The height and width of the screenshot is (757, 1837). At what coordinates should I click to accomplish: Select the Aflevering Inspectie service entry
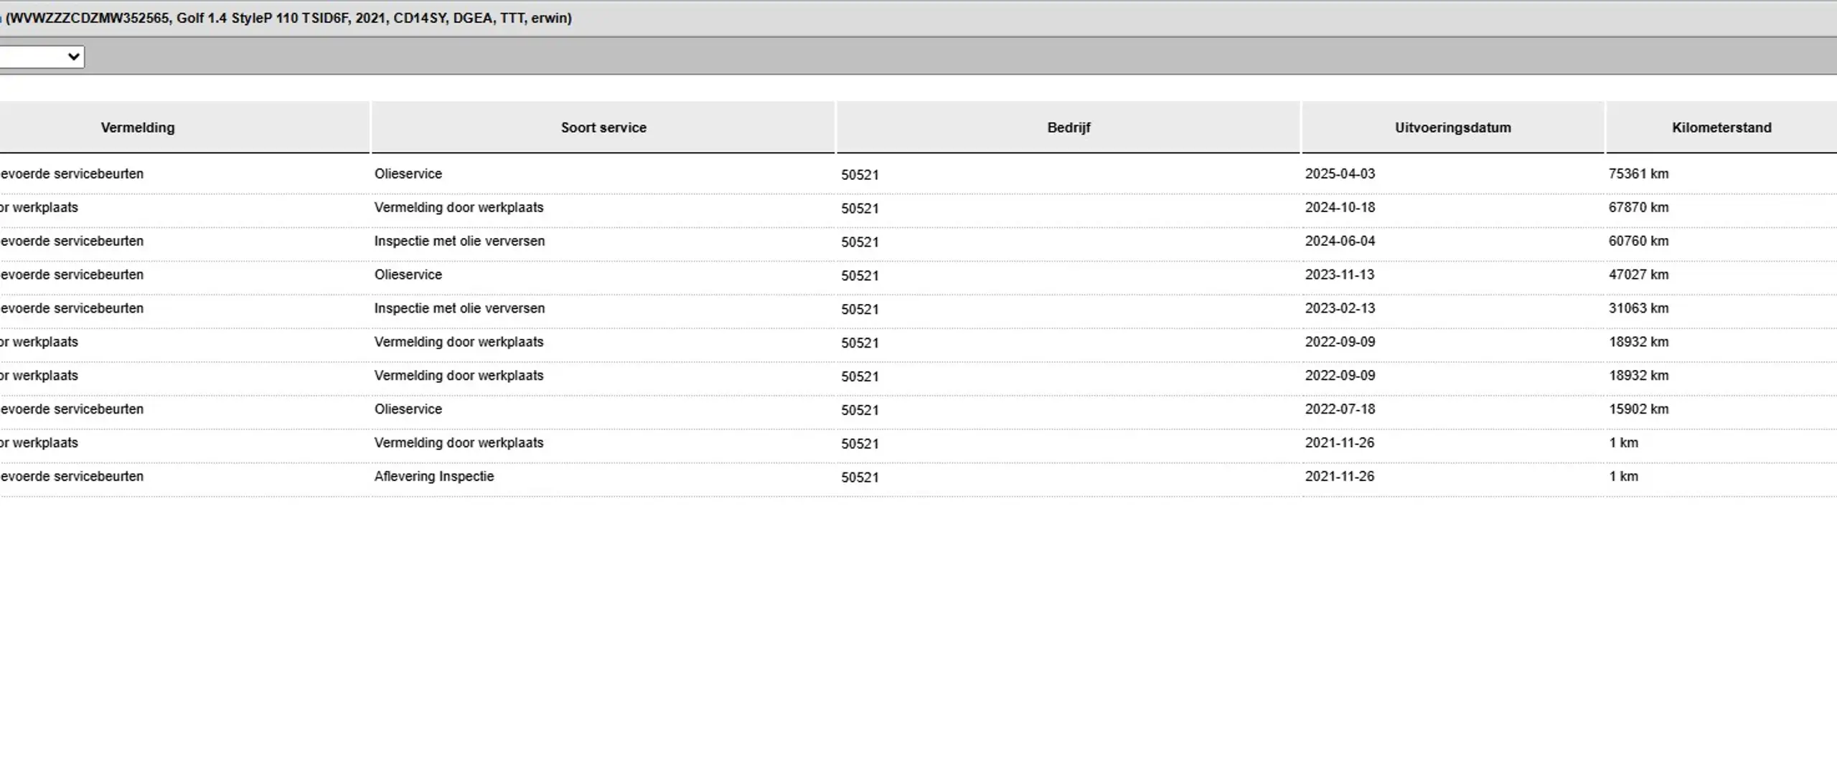(x=434, y=476)
